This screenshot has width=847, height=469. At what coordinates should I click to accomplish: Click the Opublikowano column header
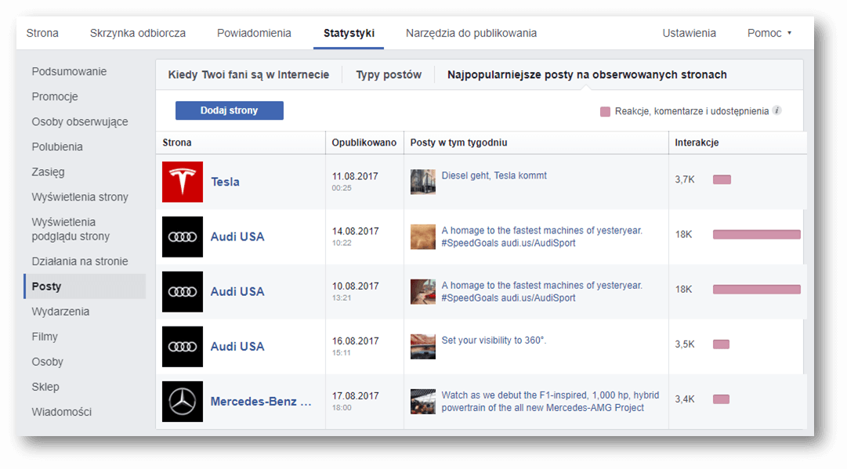pyautogui.click(x=364, y=143)
